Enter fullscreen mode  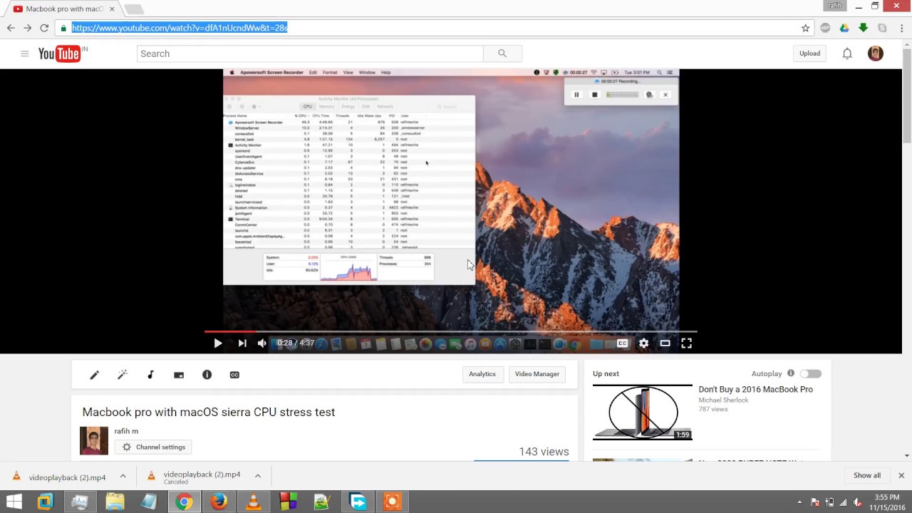(x=686, y=343)
